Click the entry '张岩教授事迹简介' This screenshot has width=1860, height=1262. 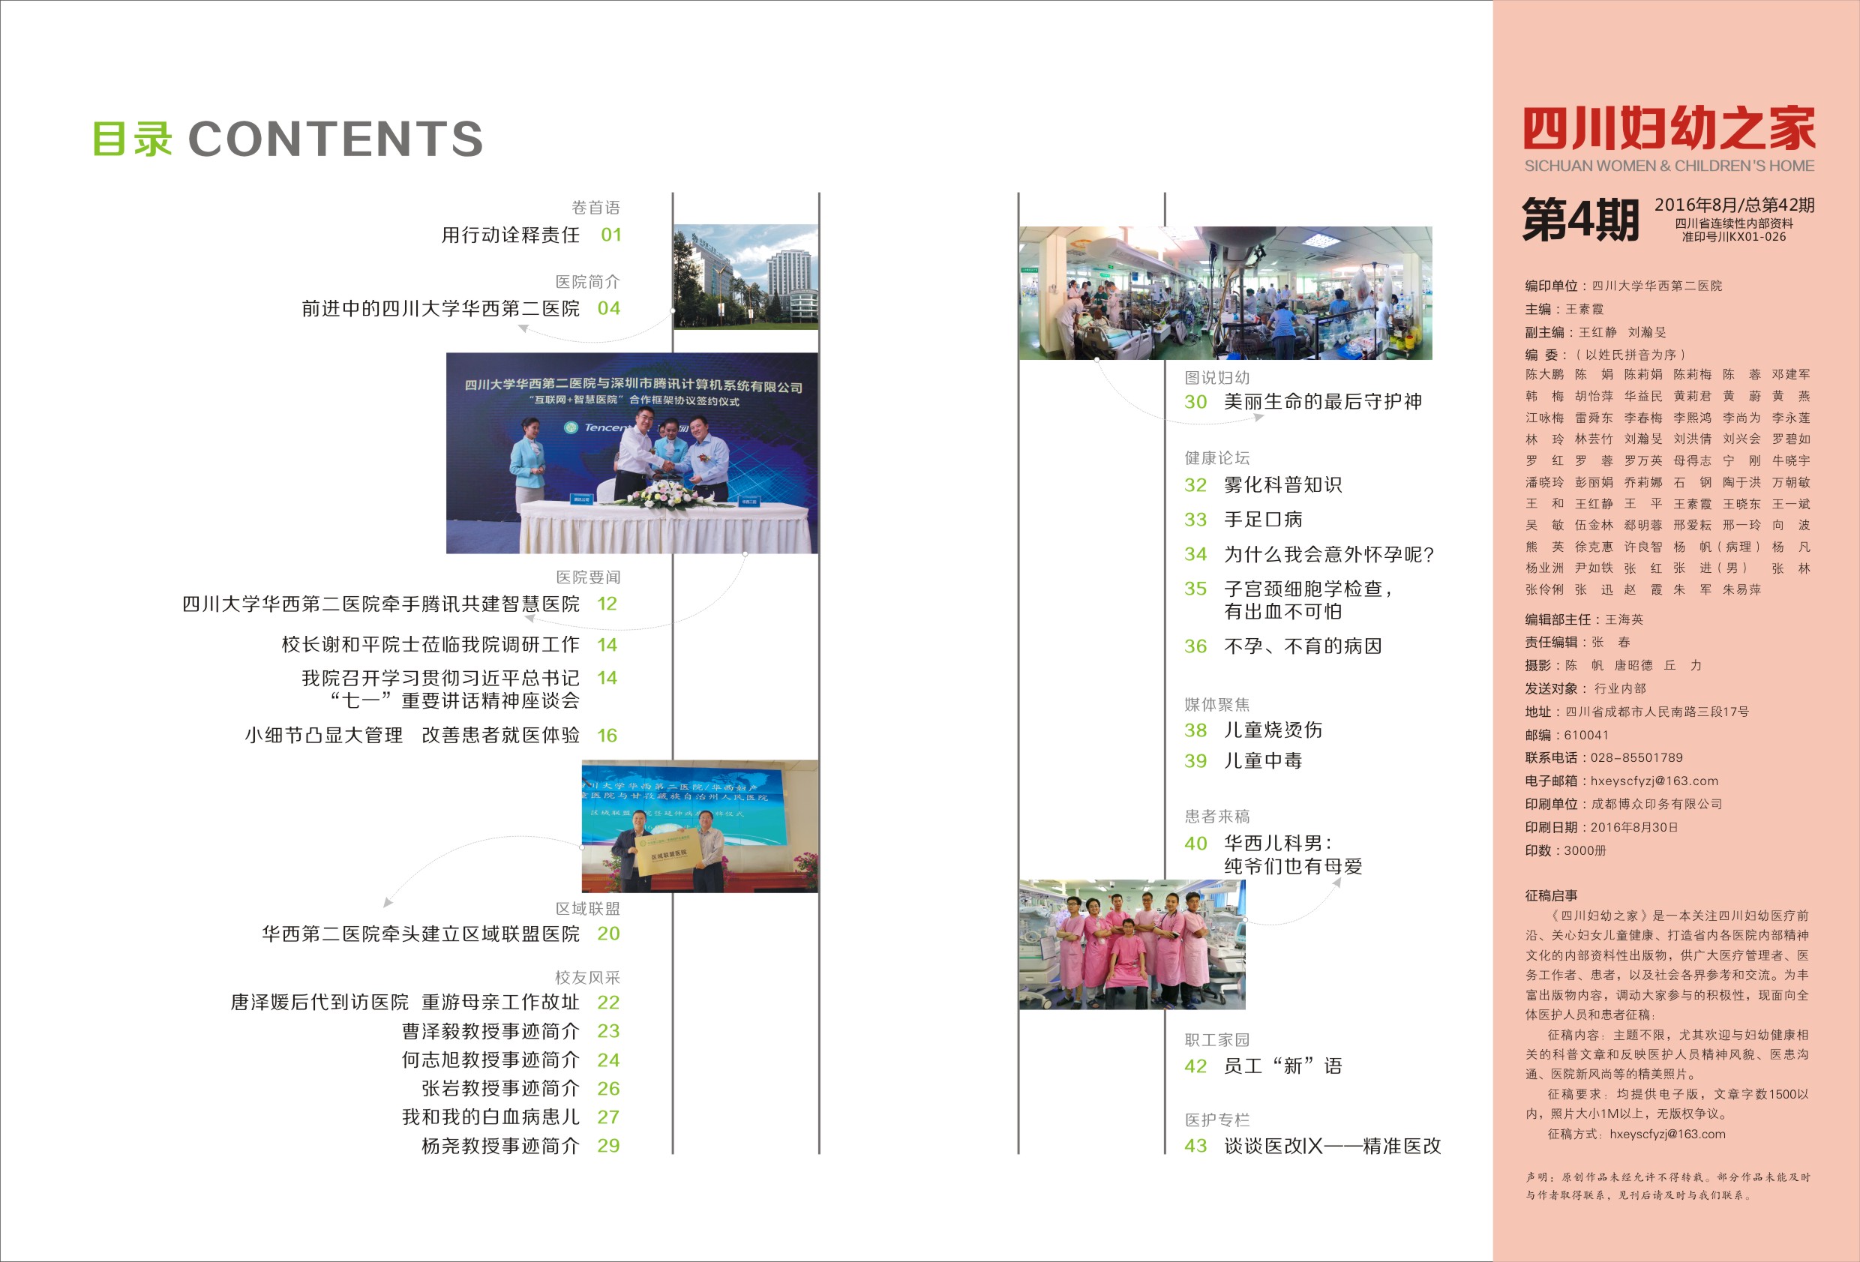coord(500,1089)
